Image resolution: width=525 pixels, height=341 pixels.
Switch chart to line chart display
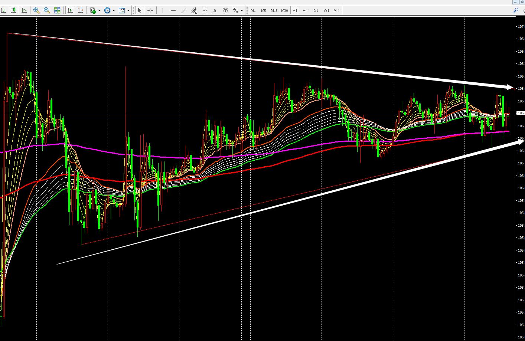pyautogui.click(x=24, y=10)
